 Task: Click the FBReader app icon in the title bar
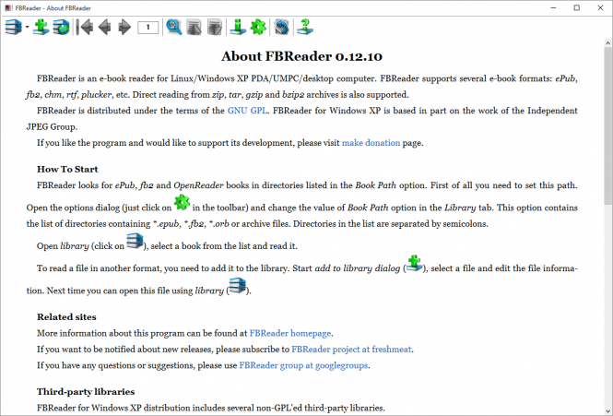coord(8,7)
